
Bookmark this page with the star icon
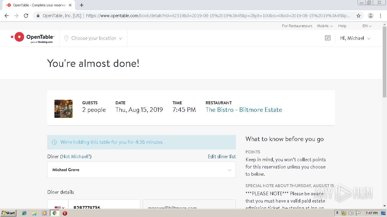[359, 16]
